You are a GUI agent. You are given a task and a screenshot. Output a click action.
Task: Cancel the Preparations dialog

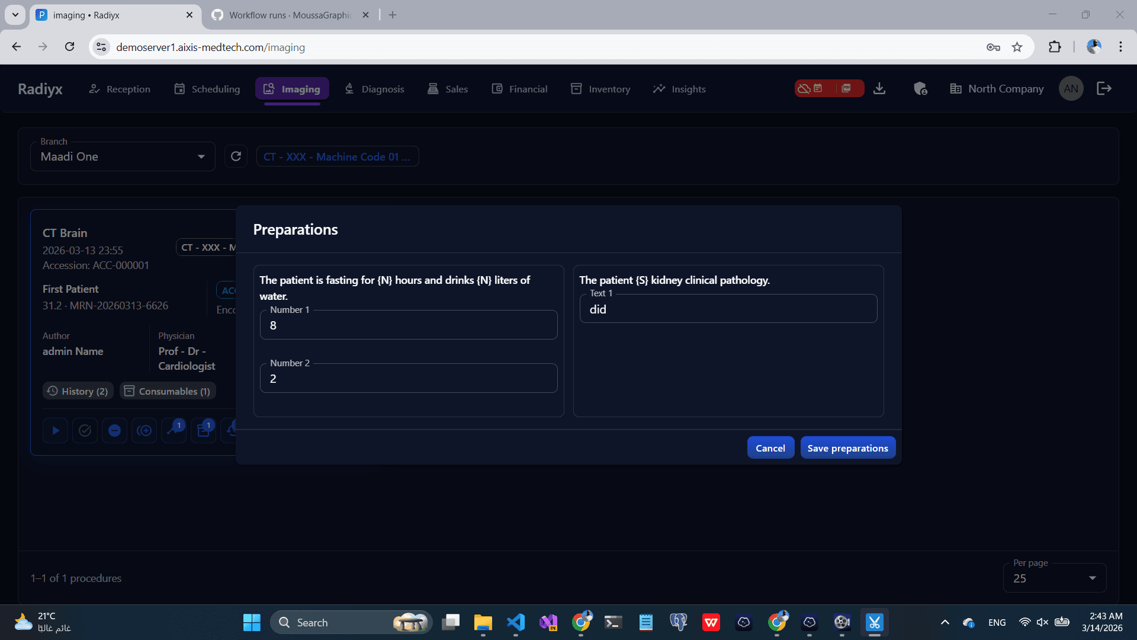click(x=770, y=448)
